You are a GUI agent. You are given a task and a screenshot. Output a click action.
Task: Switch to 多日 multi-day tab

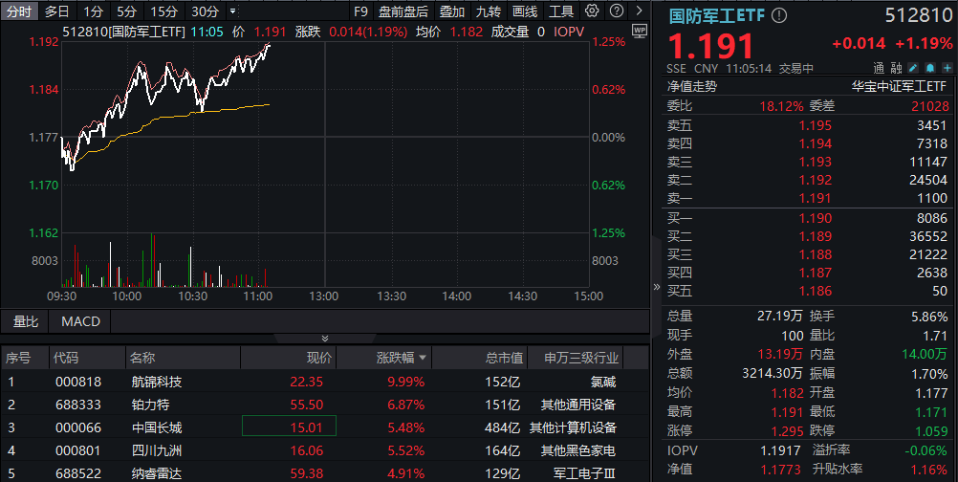[56, 11]
